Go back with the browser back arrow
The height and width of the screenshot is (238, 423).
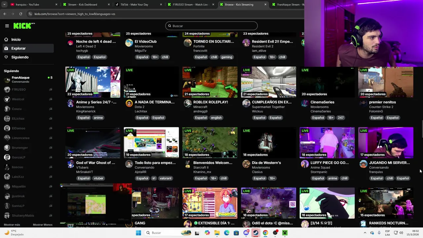(5, 14)
